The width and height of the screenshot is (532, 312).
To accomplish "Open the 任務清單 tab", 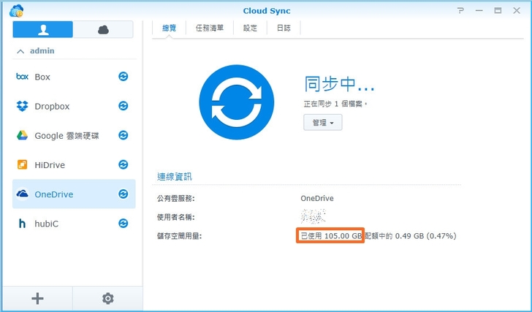I will tap(210, 28).
